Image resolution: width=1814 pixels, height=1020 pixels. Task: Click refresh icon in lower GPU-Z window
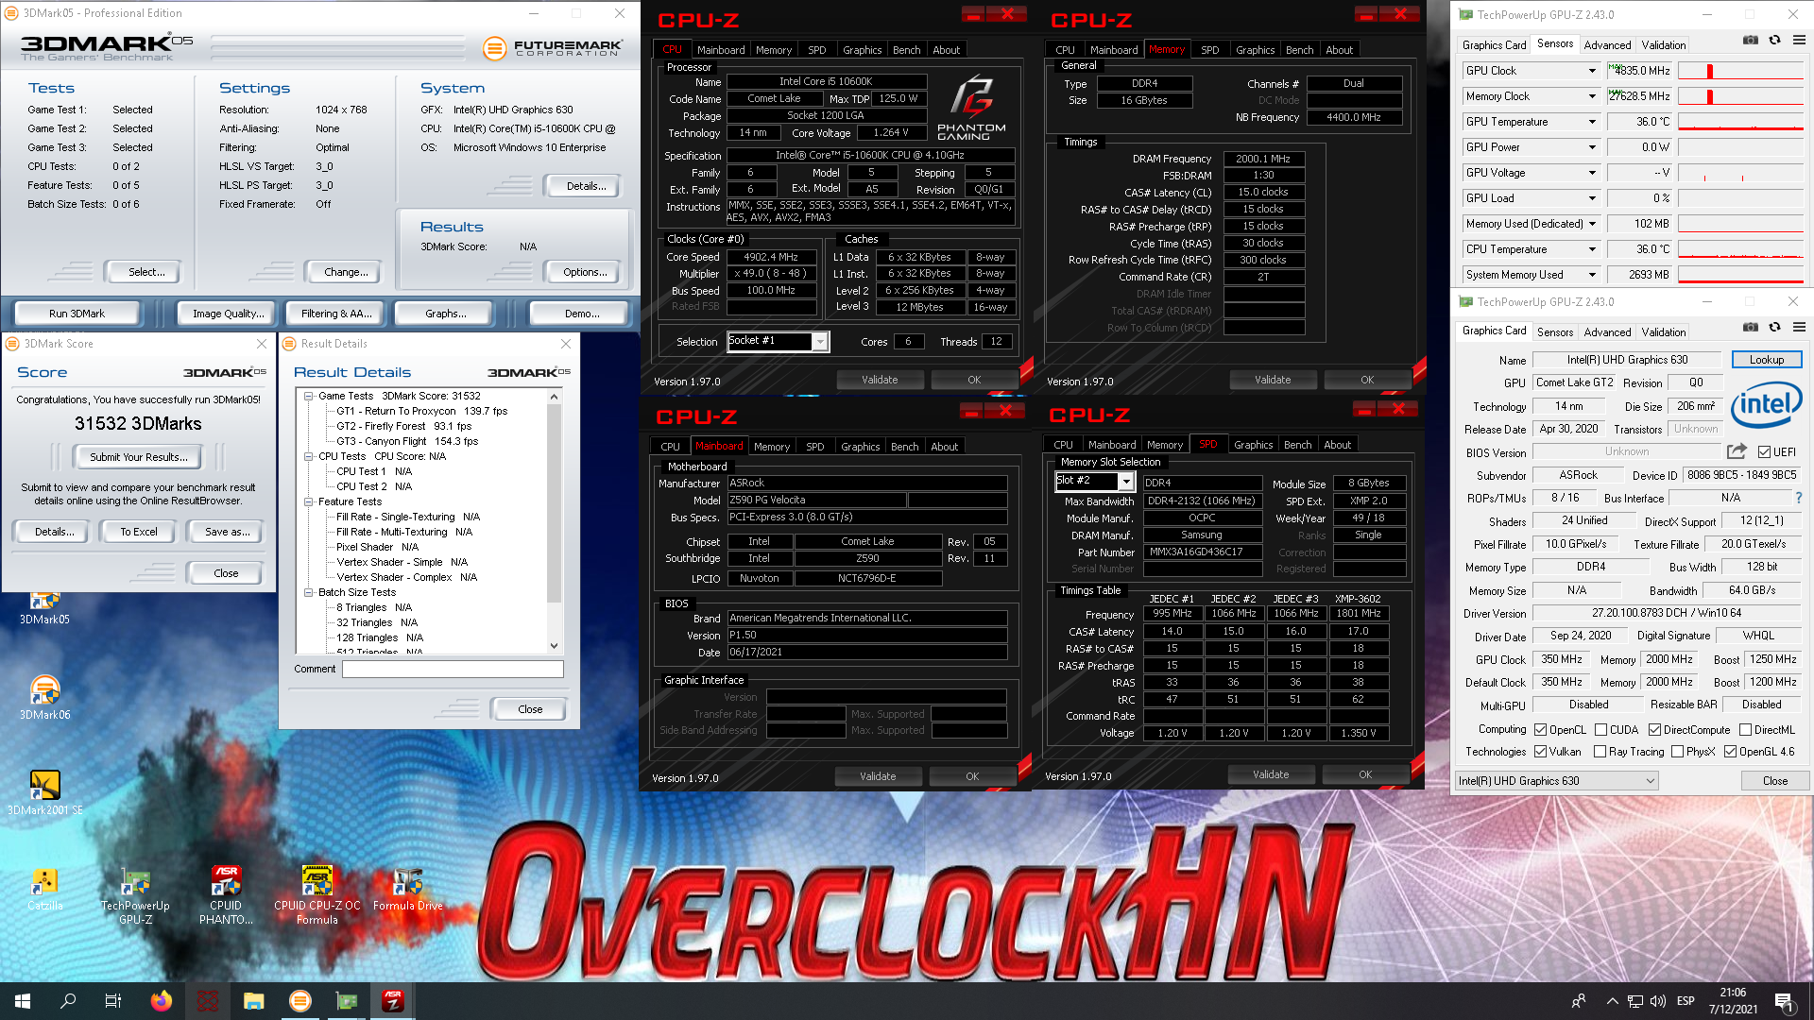pyautogui.click(x=1774, y=328)
